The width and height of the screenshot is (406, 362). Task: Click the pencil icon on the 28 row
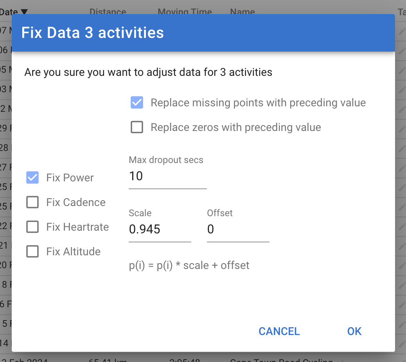pyautogui.click(x=402, y=148)
